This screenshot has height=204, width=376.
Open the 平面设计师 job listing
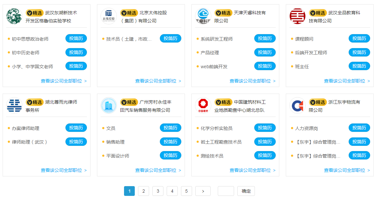click(118, 156)
